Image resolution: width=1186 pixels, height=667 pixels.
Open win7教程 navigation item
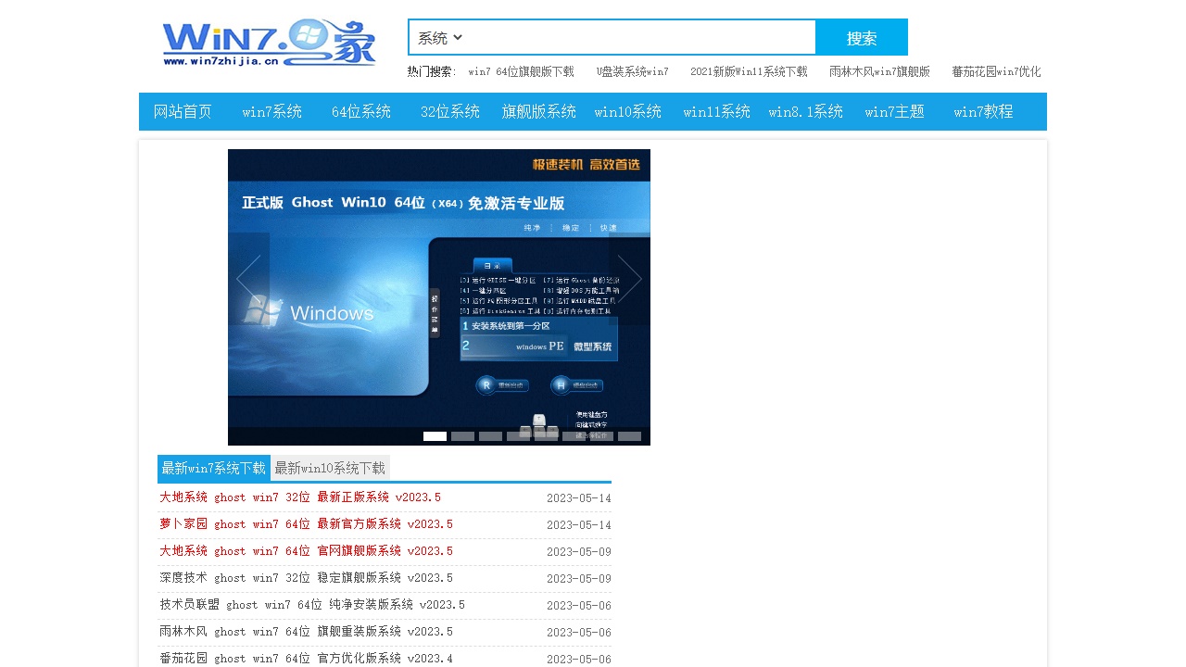point(984,112)
